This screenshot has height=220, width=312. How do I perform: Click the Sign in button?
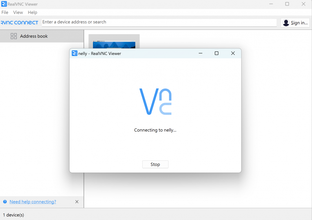coord(295,23)
